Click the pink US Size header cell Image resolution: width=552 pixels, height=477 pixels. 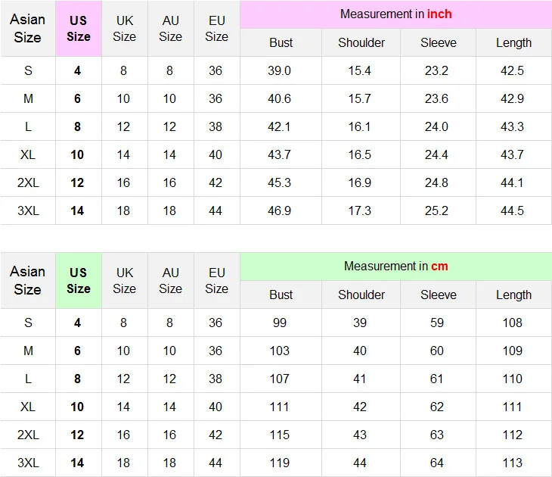pos(78,29)
